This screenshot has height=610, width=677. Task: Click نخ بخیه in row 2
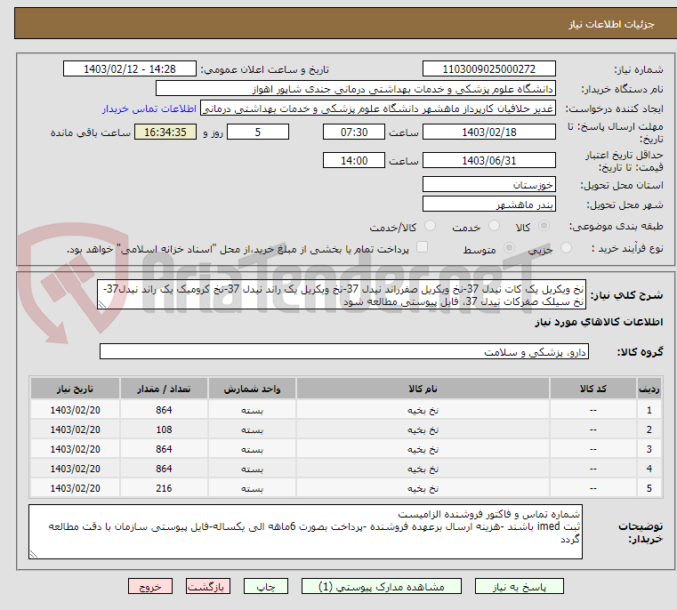(423, 430)
